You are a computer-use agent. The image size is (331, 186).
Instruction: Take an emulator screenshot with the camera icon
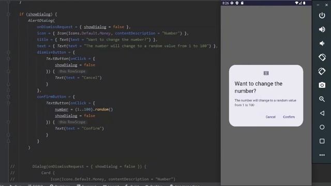(x=322, y=85)
